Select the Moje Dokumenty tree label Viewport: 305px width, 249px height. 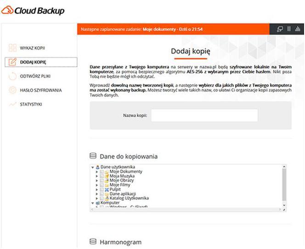pyautogui.click(x=126, y=172)
